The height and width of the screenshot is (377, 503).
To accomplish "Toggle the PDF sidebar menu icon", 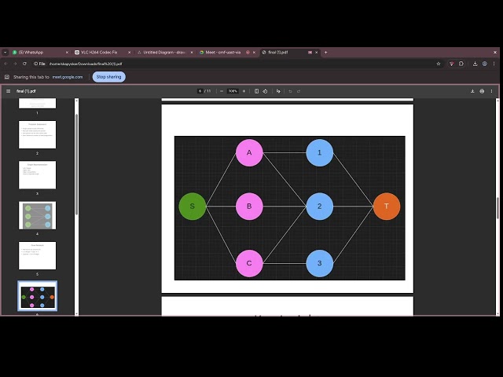I will point(9,91).
